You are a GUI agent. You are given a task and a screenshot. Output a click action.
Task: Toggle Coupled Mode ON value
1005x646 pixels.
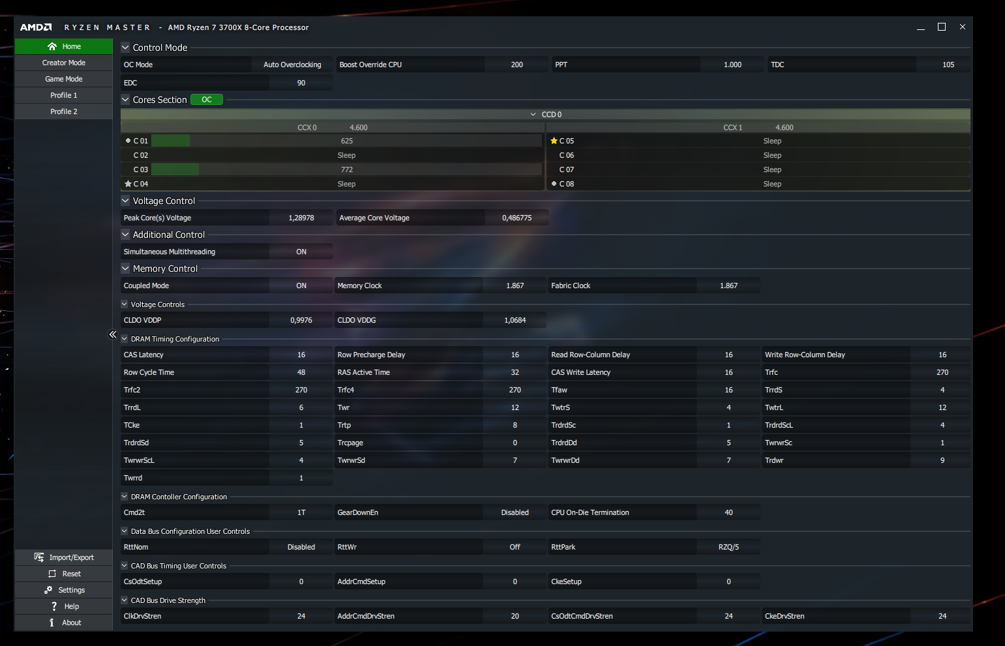pyautogui.click(x=301, y=286)
